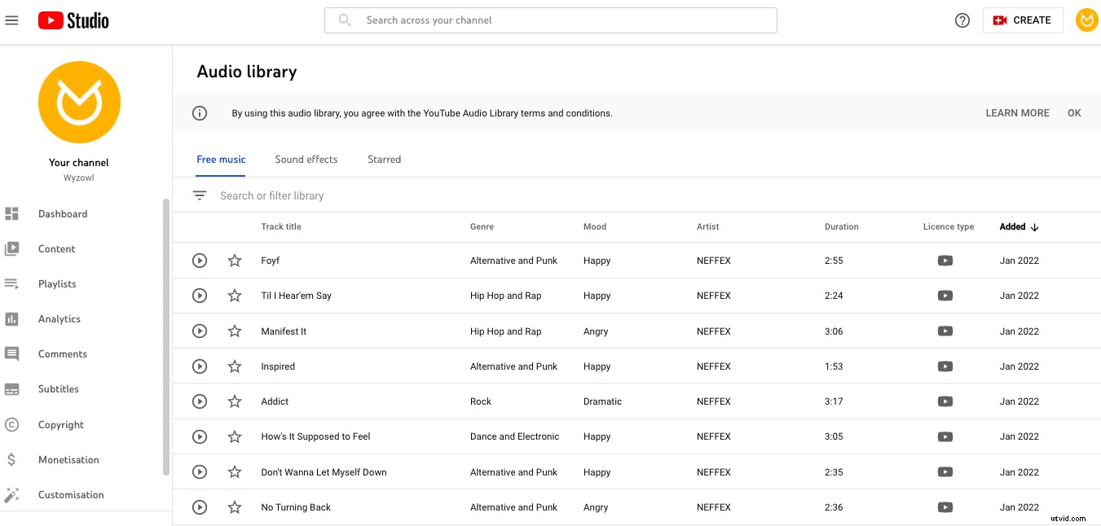Open the Analytics panel from the sidebar
The height and width of the screenshot is (526, 1101).
click(x=12, y=318)
